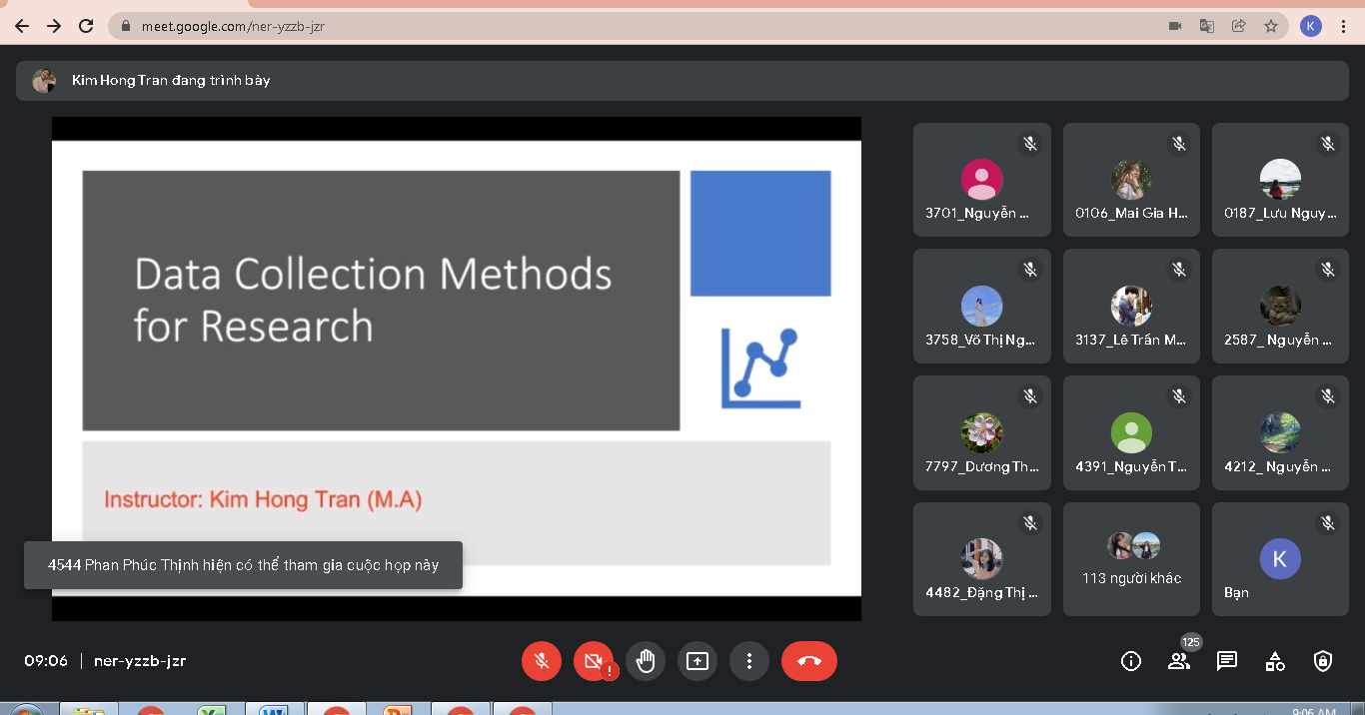
Task: Go forward in browser history
Action: click(54, 26)
